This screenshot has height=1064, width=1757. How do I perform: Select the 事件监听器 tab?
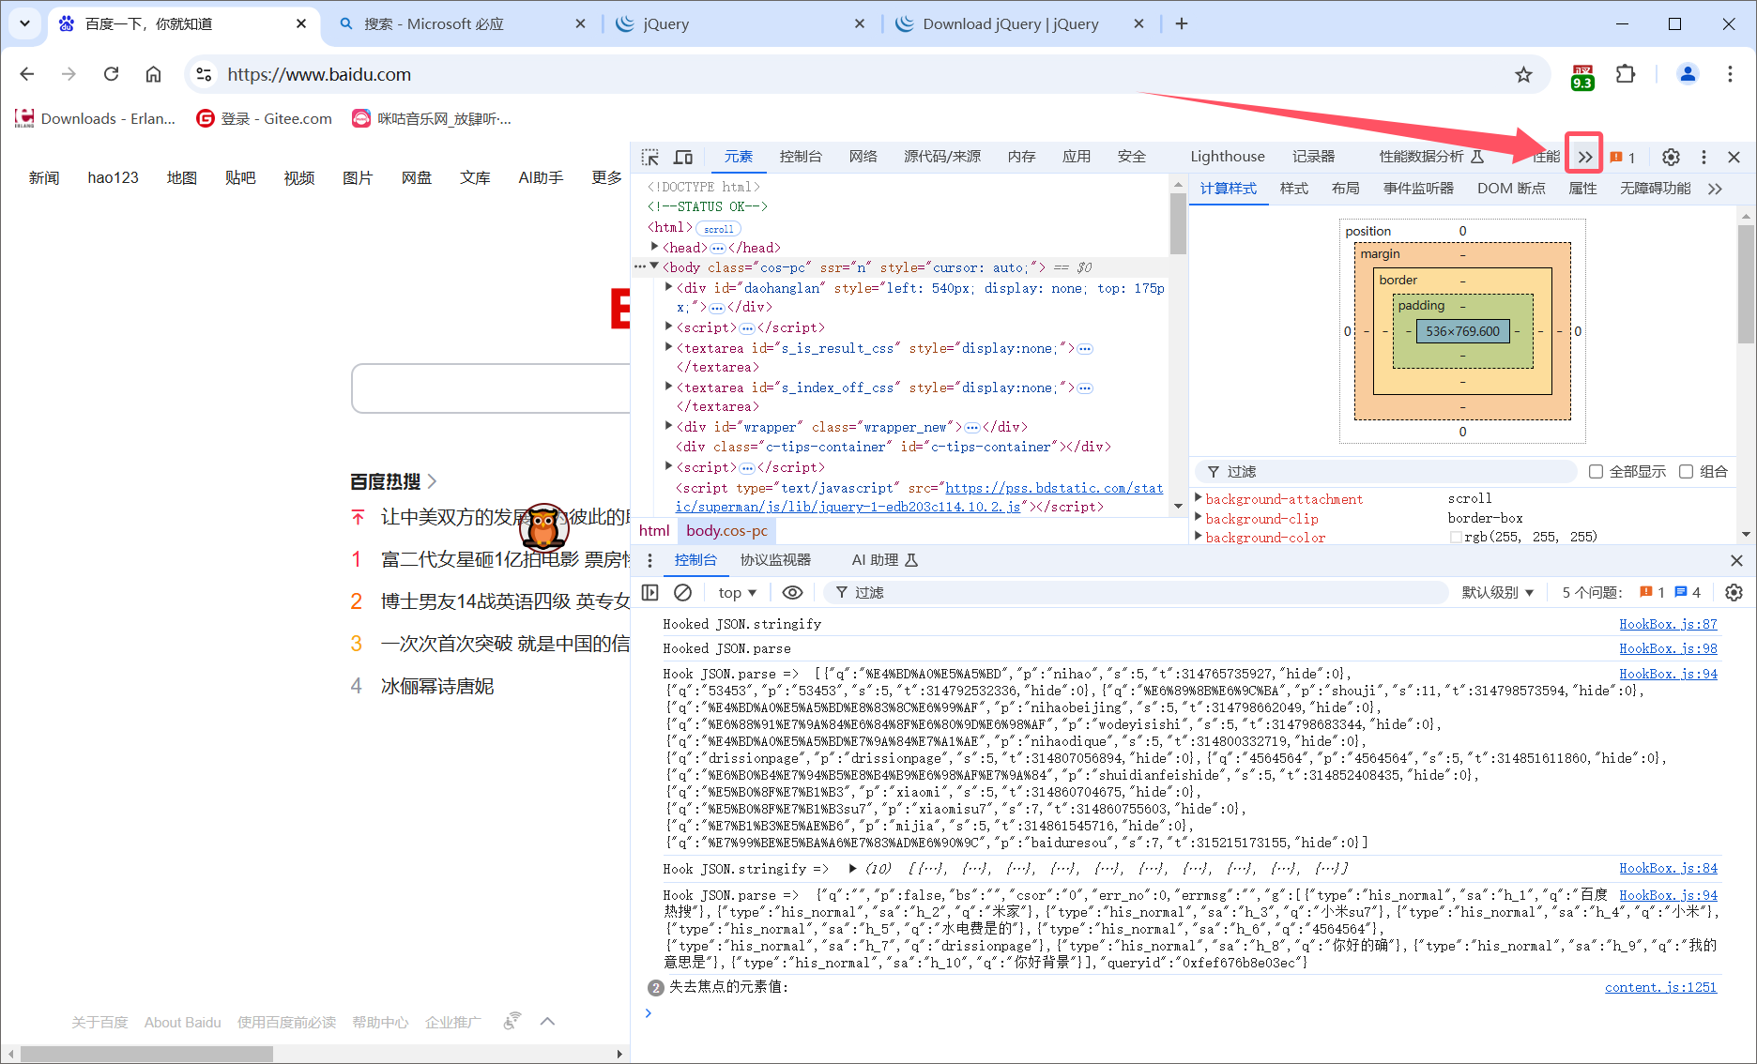point(1418,189)
